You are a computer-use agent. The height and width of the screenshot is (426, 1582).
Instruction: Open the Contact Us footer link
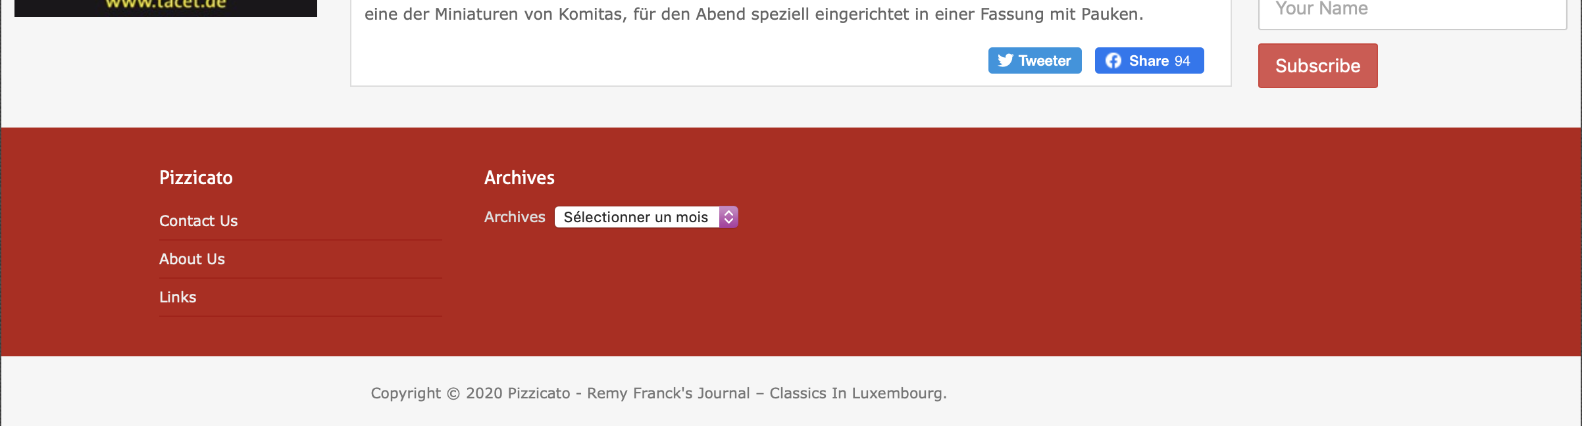click(198, 221)
